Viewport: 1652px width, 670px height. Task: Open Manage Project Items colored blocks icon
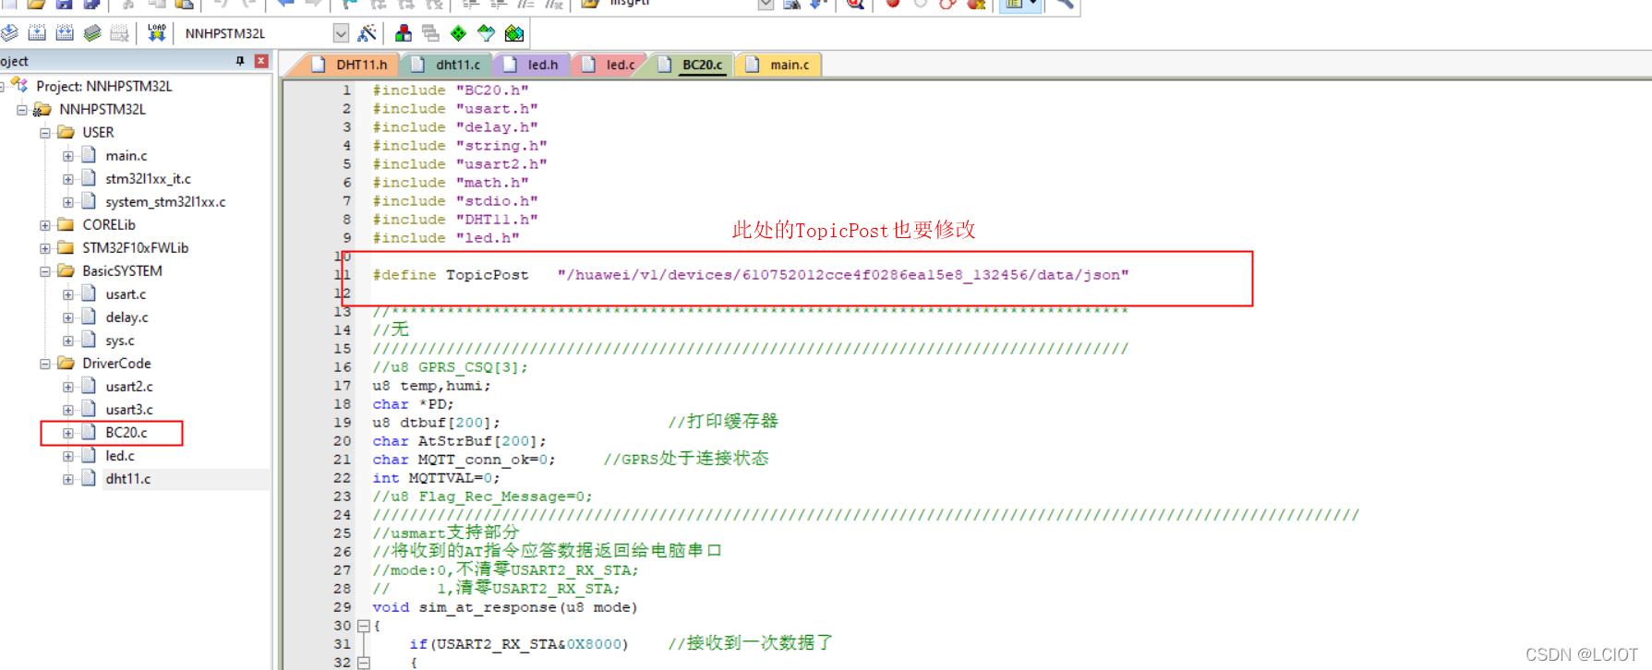pyautogui.click(x=404, y=33)
